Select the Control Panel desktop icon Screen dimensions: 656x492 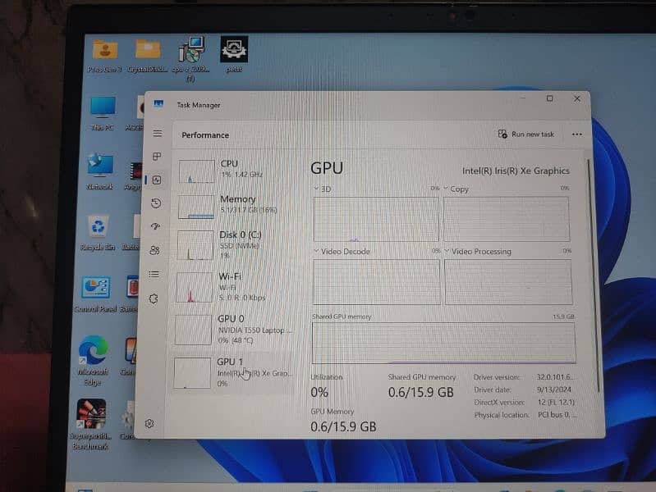(95, 294)
